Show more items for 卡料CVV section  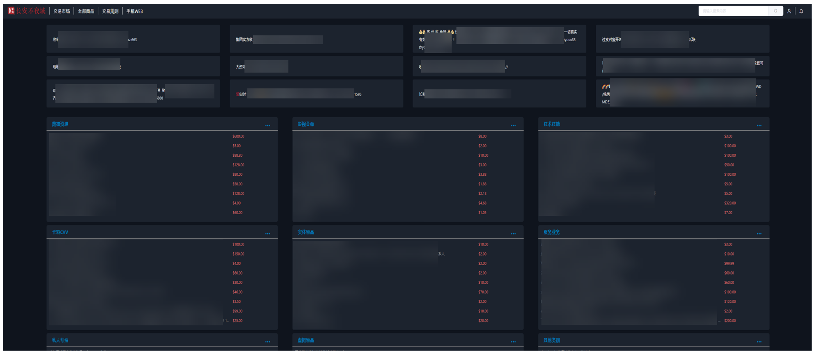click(x=268, y=234)
